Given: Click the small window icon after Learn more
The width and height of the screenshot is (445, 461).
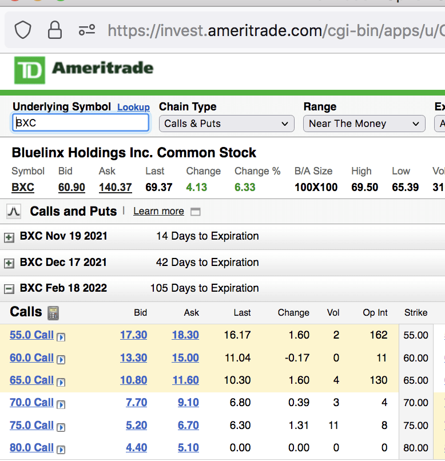Looking at the screenshot, I should pos(196,212).
